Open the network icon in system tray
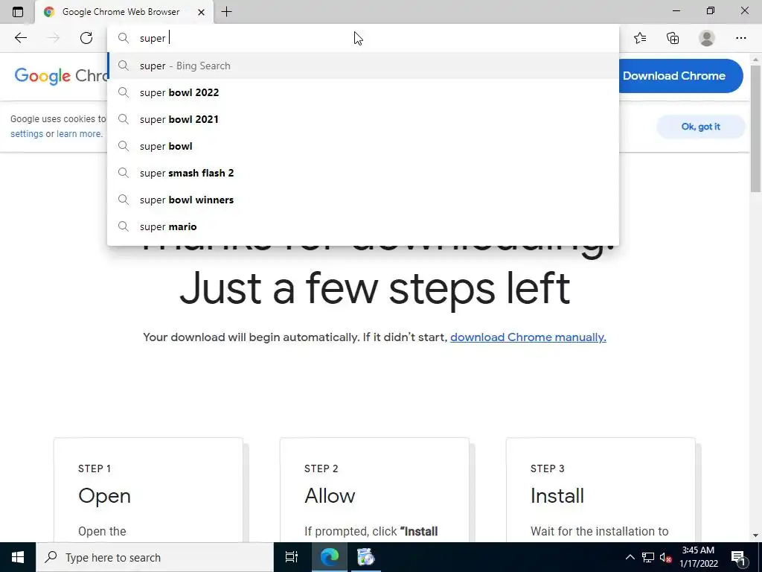The image size is (762, 572). (x=648, y=557)
